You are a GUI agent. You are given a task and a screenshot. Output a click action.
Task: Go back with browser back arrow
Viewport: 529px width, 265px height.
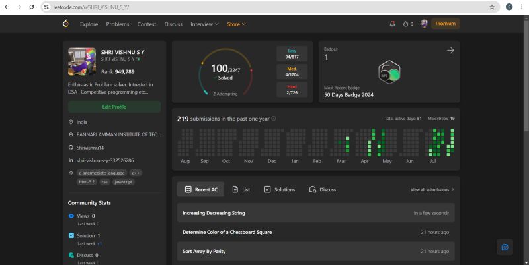(7, 7)
